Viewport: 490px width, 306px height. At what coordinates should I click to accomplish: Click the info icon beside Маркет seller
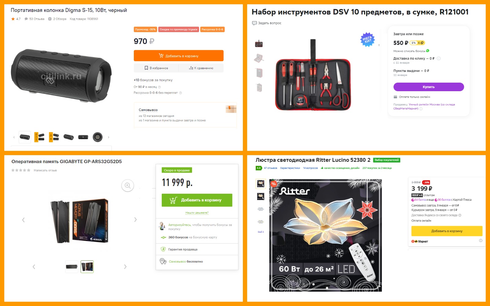(481, 241)
